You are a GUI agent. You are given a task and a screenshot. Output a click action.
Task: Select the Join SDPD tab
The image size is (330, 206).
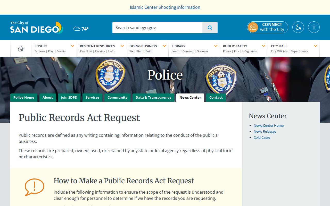69,98
